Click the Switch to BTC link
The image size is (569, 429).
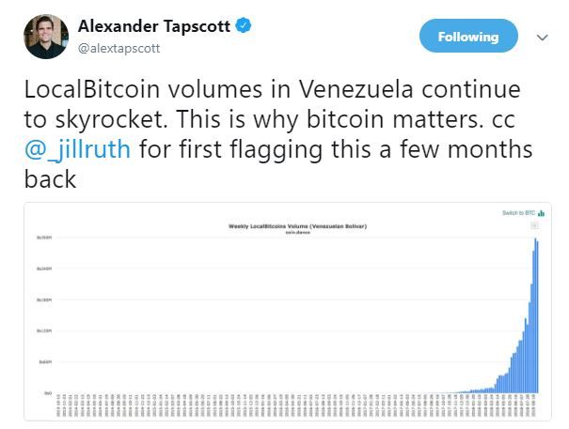[519, 213]
